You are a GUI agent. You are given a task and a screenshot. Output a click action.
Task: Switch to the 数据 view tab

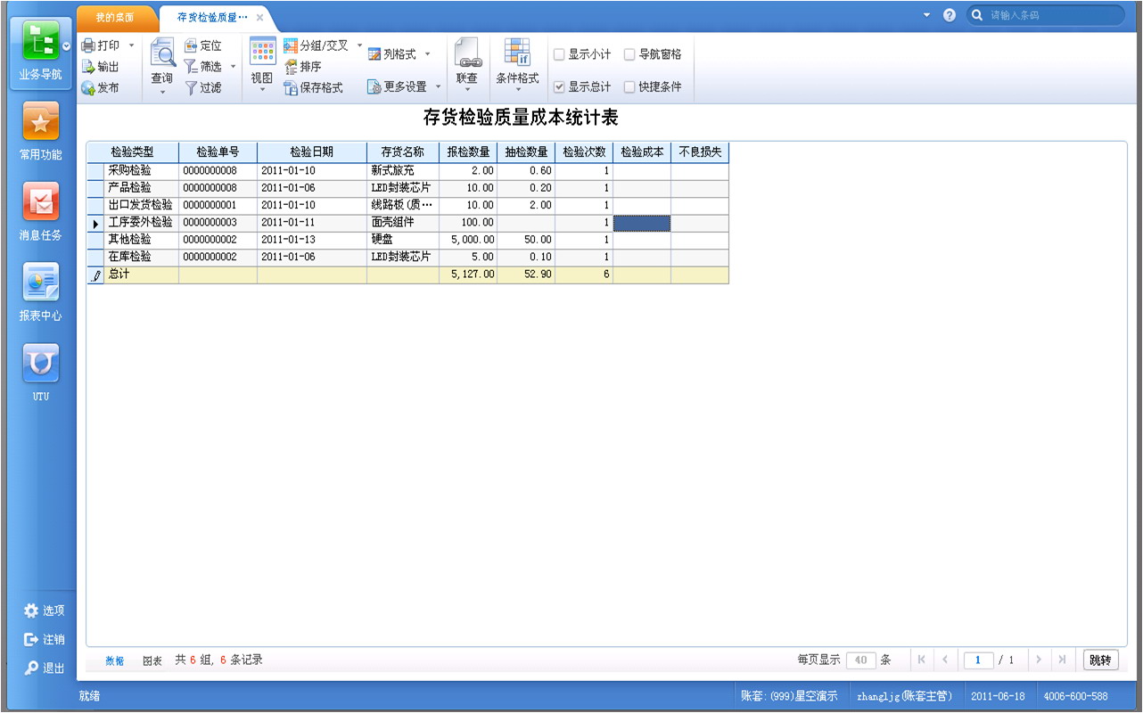(115, 660)
